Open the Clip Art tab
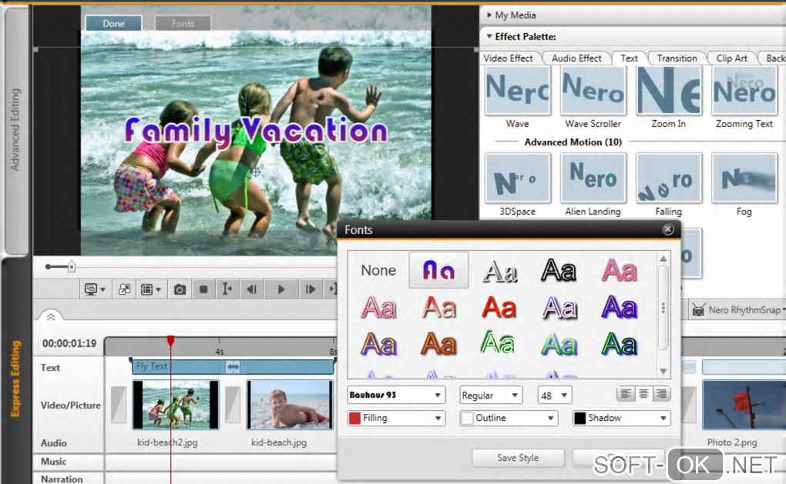The width and height of the screenshot is (786, 484). (731, 58)
